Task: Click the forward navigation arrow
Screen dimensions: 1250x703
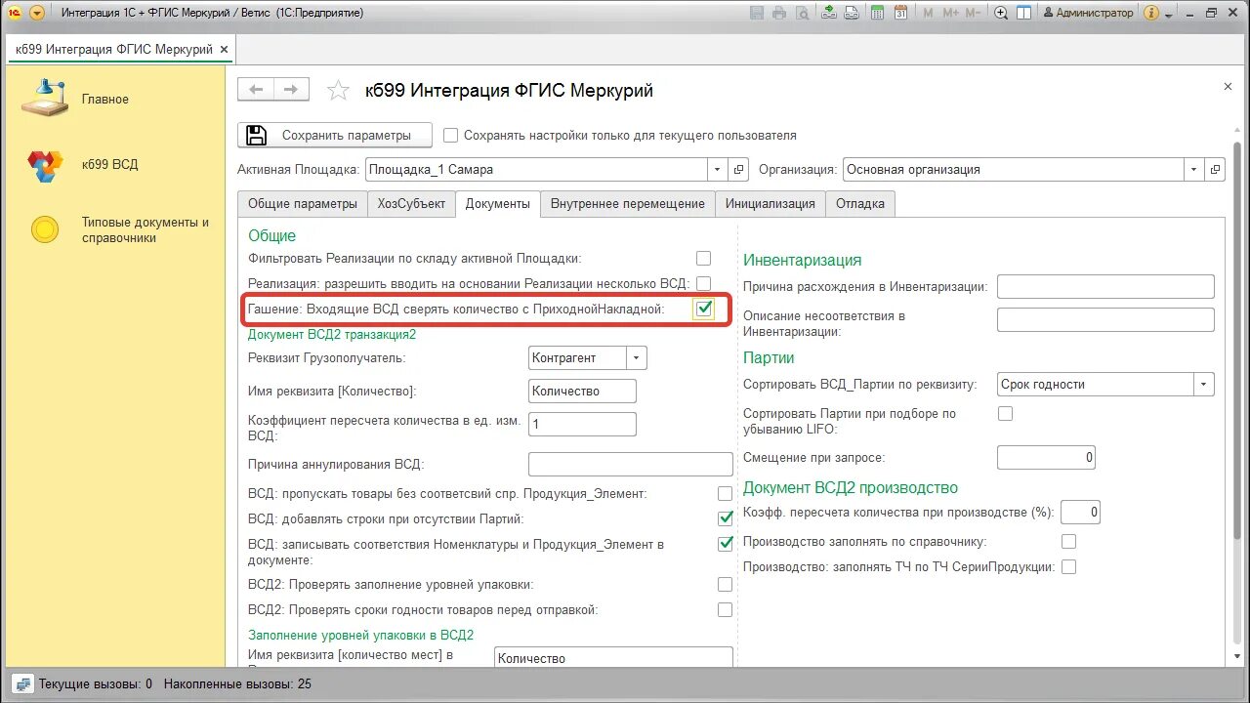Action: coord(291,89)
